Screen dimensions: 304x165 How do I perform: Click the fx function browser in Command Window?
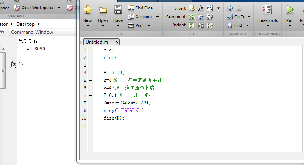13,64
